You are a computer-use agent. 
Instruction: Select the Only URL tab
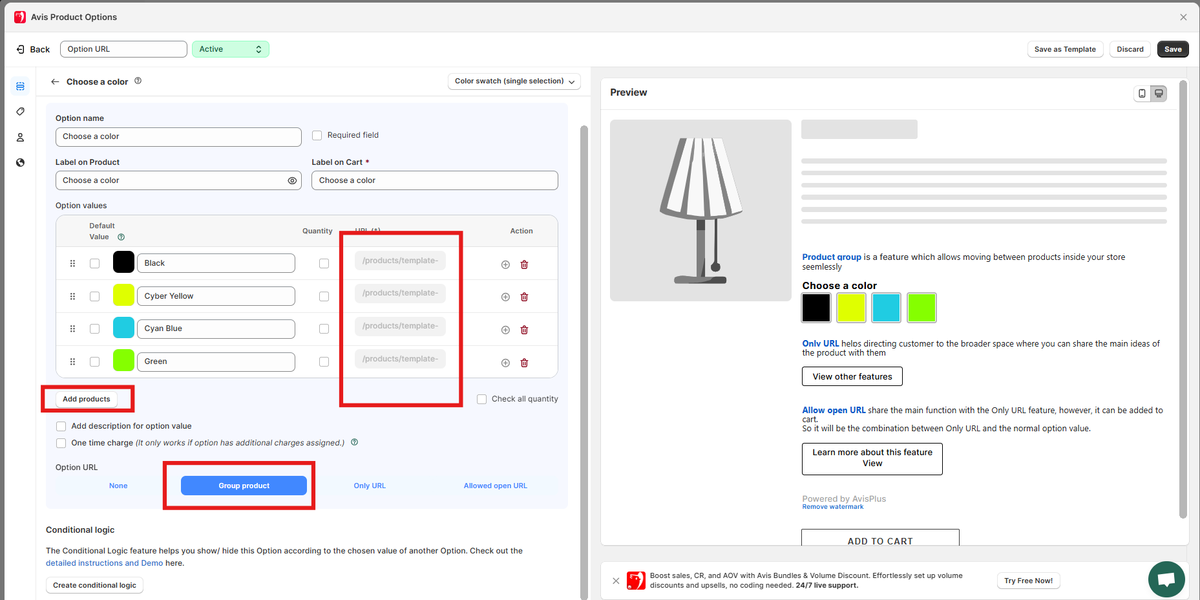(370, 486)
